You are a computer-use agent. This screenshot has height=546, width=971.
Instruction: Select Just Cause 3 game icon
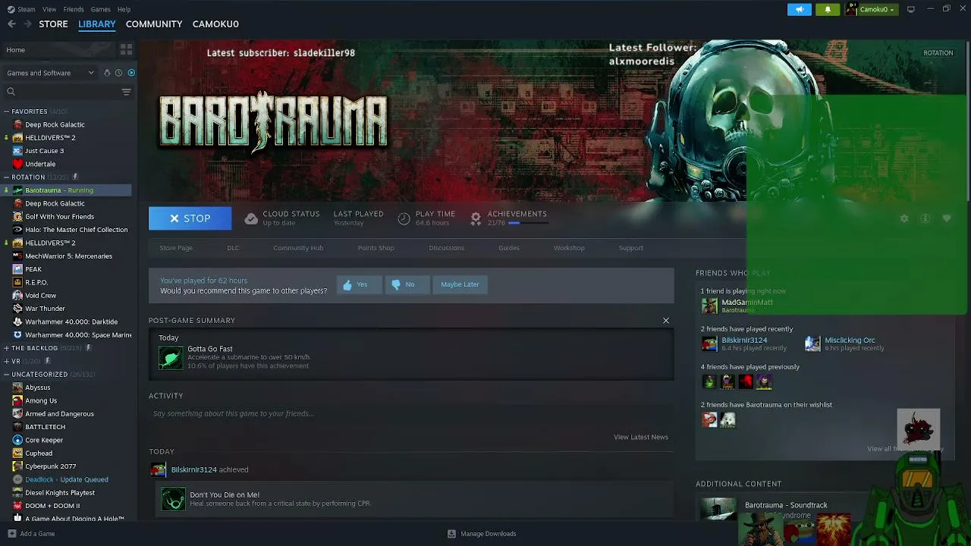pyautogui.click(x=17, y=151)
